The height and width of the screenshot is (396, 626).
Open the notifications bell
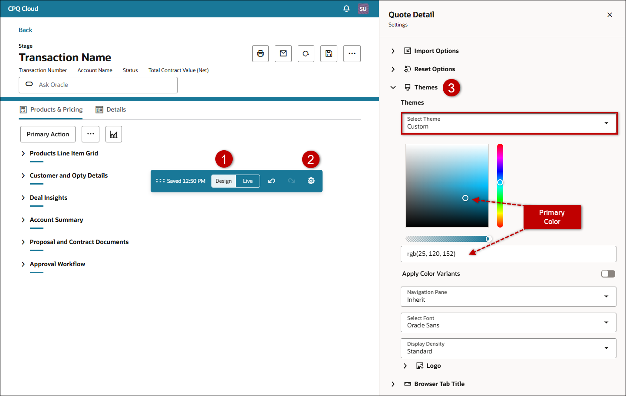tap(346, 9)
